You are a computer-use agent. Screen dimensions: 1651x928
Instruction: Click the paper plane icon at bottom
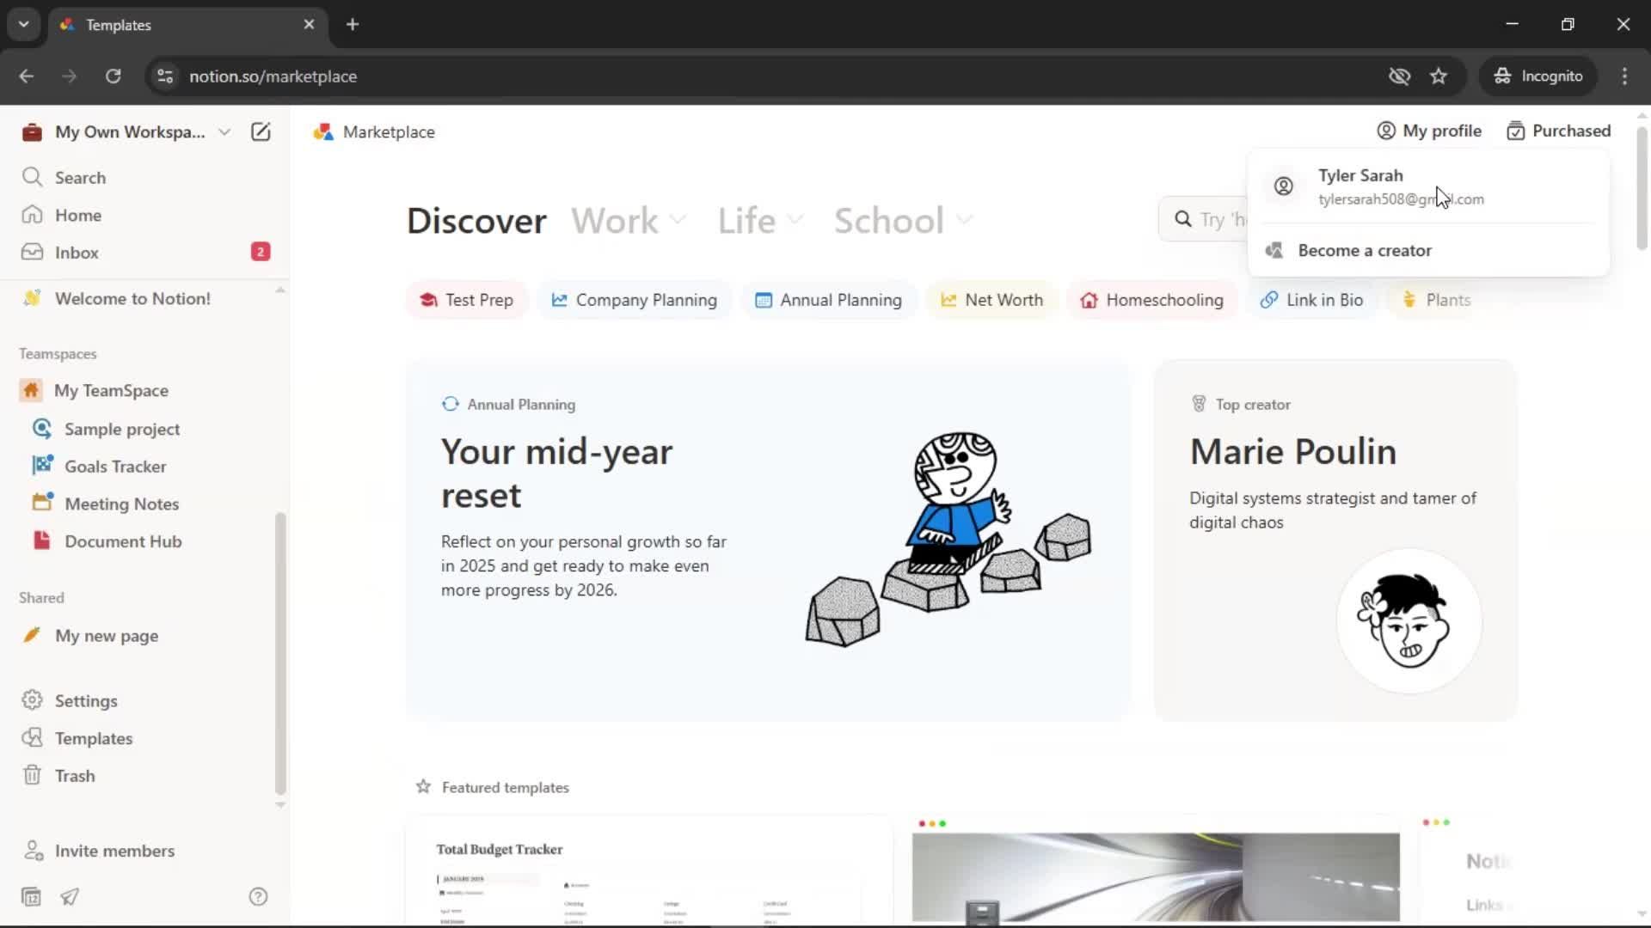pos(70,897)
